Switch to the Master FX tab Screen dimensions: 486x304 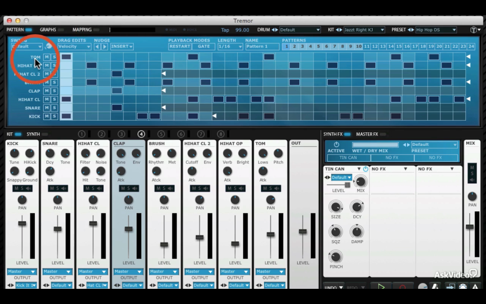(367, 134)
